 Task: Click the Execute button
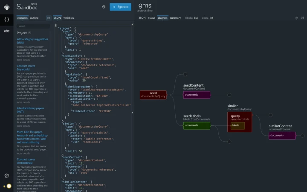click(x=120, y=7)
